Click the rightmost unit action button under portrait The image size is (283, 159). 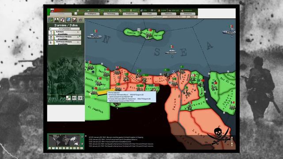click(x=80, y=98)
